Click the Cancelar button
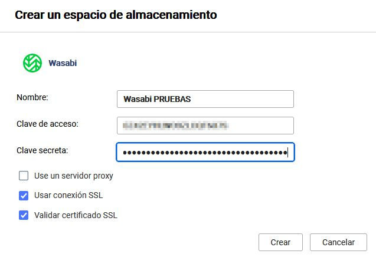This screenshot has height=257, width=376. [x=339, y=242]
